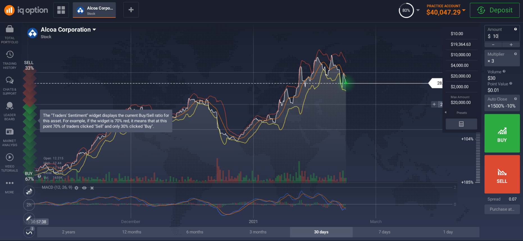Click the plus button beside price marker
Viewport: 523px width, 241px height.
434,104
